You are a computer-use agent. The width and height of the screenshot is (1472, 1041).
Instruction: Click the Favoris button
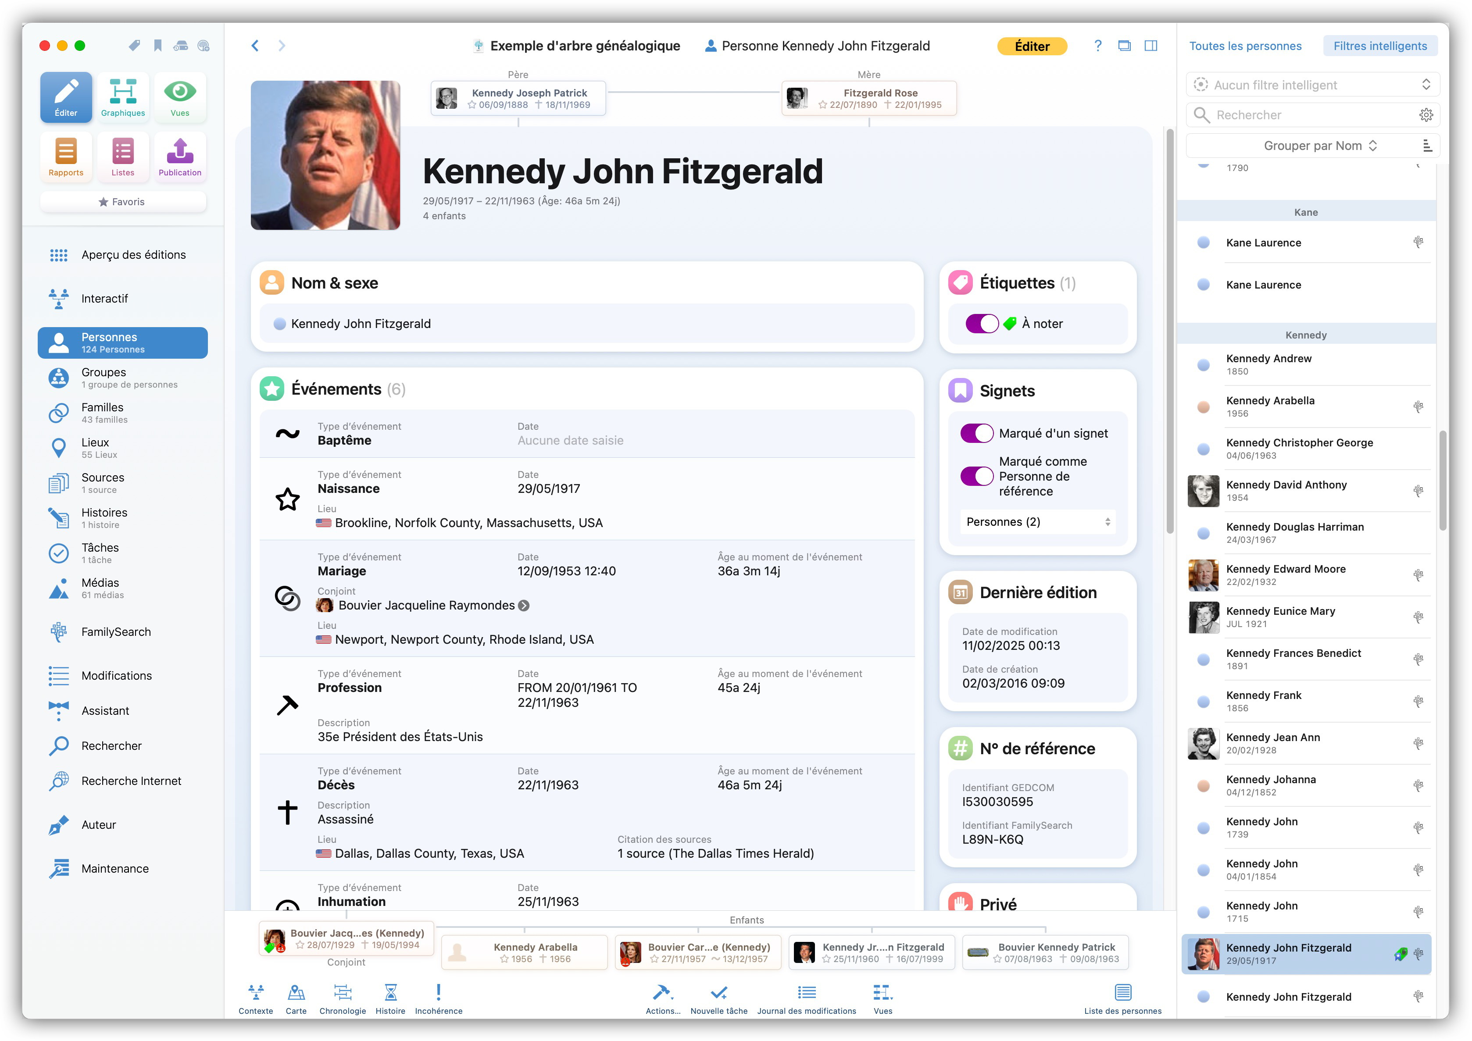pos(122,201)
